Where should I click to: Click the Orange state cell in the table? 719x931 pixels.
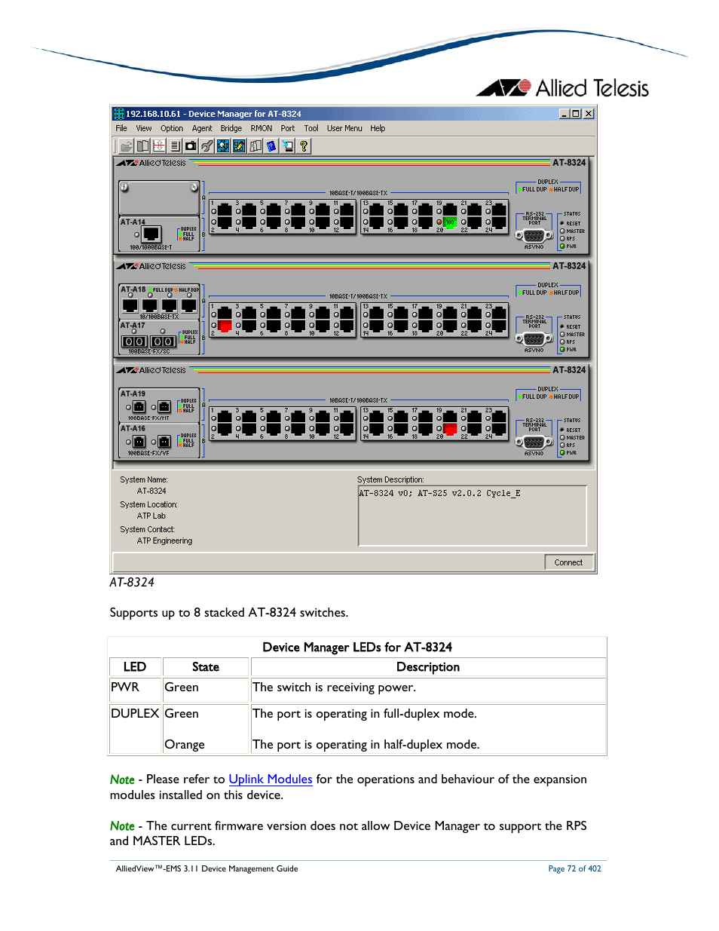185,745
